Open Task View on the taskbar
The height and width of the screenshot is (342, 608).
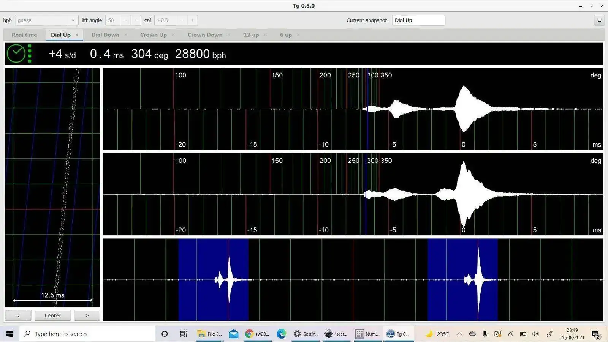(x=184, y=334)
